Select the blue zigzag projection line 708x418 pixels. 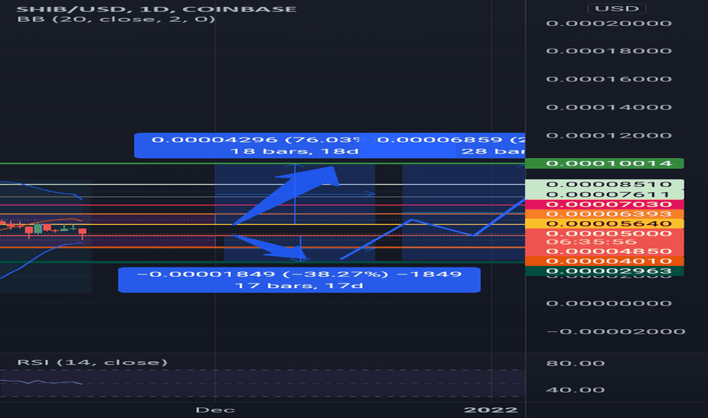pos(442,229)
